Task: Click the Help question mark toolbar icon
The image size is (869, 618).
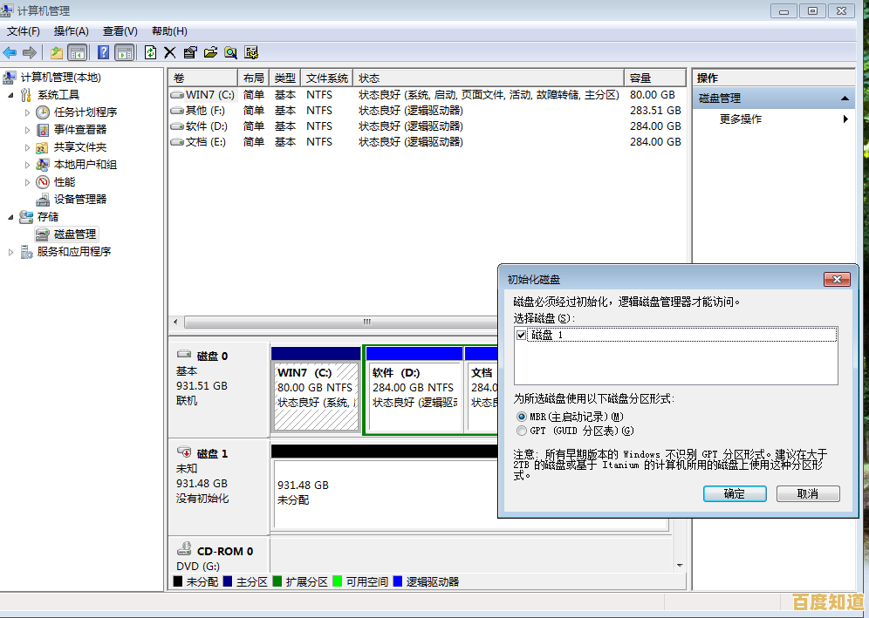Action: (x=103, y=52)
